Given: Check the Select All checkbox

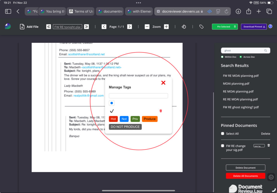Looking at the screenshot, I should [x=223, y=134].
